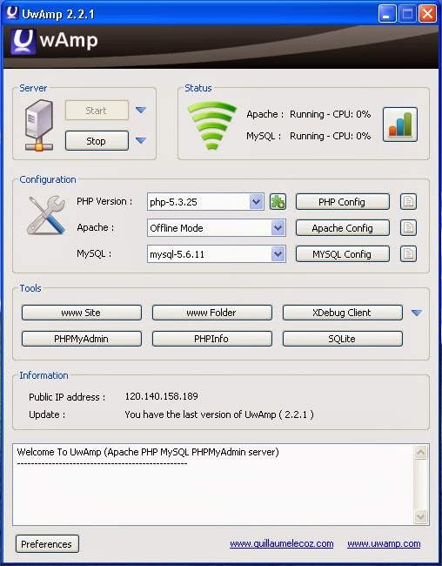Stop the server with the Stop button
Image resolution: width=442 pixels, height=566 pixels.
[x=97, y=140]
